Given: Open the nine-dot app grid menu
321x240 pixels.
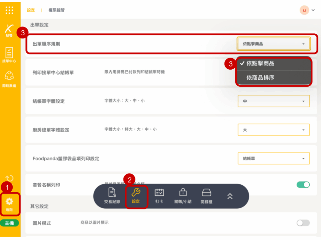Looking at the screenshot, I should tap(9, 10).
